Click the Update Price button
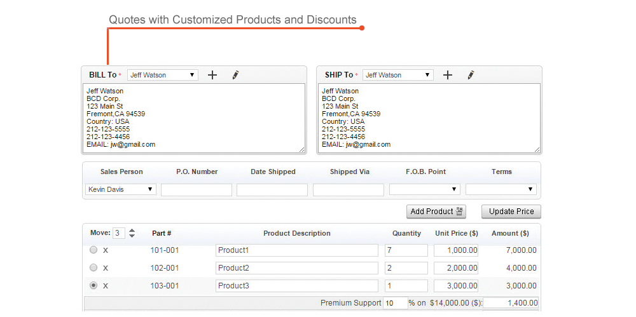636x317 pixels. 511,212
